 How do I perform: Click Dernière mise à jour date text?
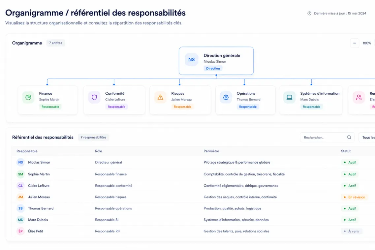pos(340,14)
